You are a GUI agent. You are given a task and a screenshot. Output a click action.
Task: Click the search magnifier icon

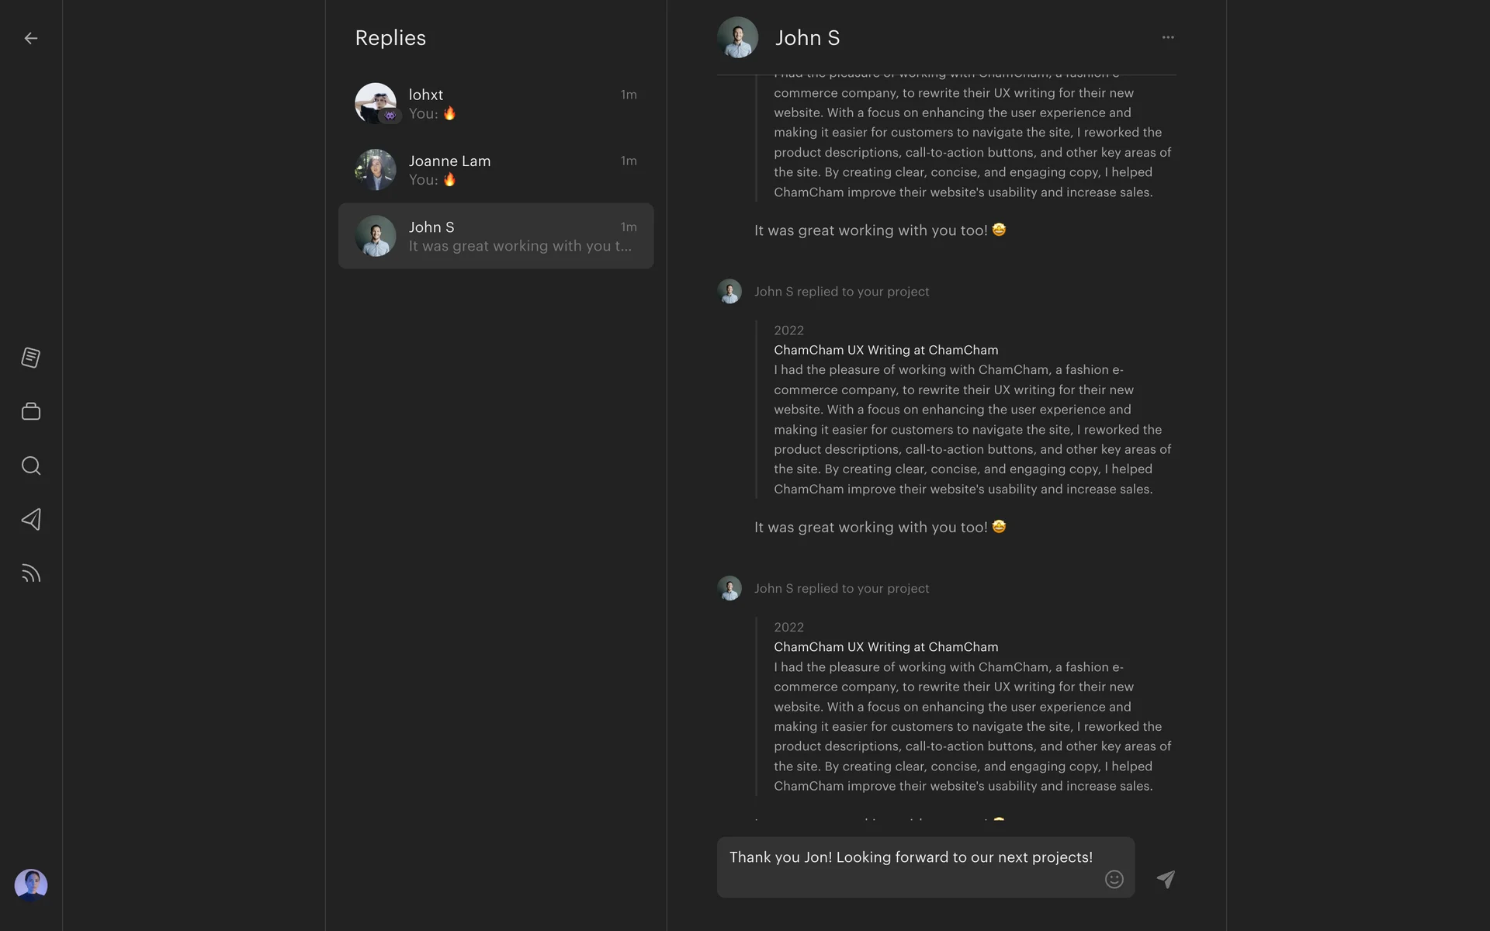(31, 465)
